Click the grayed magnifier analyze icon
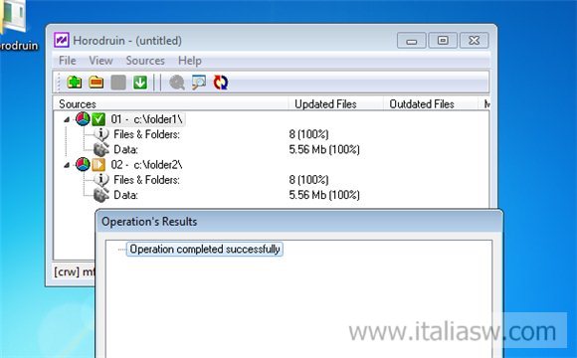577x358 pixels. [x=177, y=83]
